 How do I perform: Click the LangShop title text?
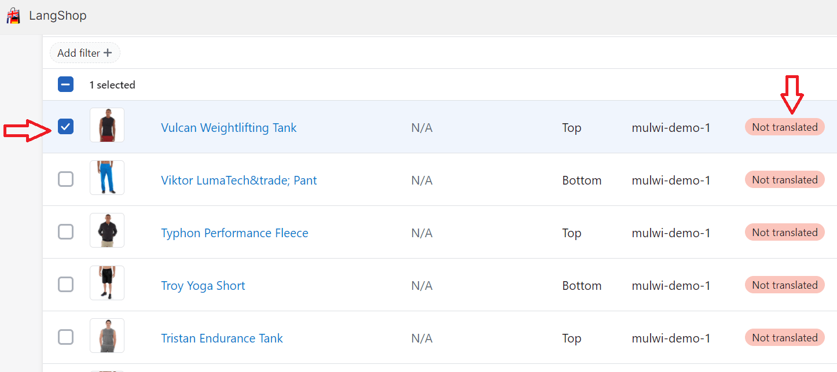tap(58, 16)
